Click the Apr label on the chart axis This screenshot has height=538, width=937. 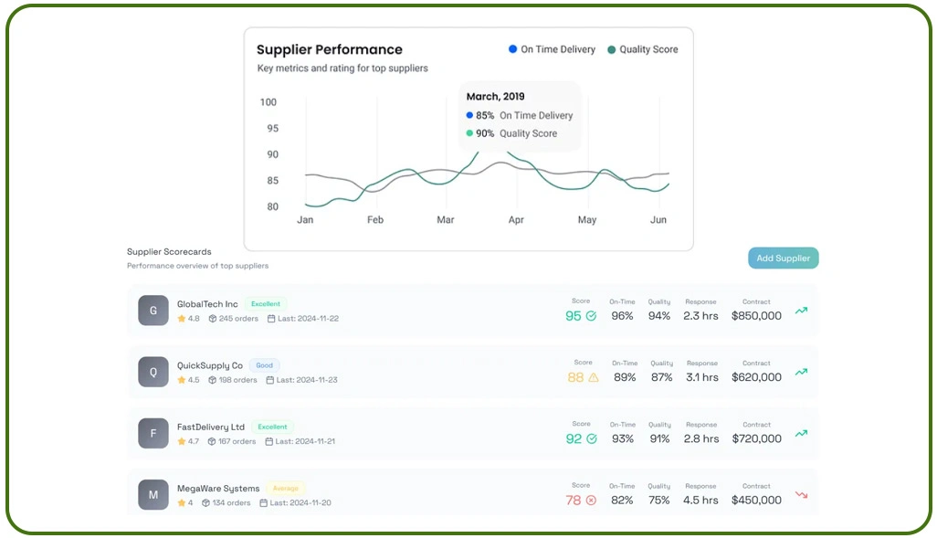coord(516,219)
